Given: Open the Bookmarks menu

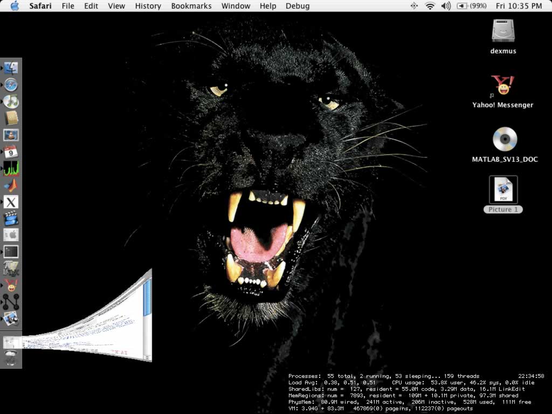Looking at the screenshot, I should 191,5.
